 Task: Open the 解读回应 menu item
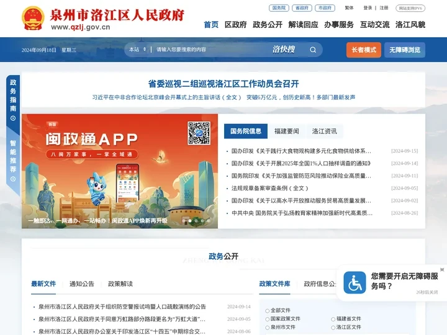click(x=303, y=25)
